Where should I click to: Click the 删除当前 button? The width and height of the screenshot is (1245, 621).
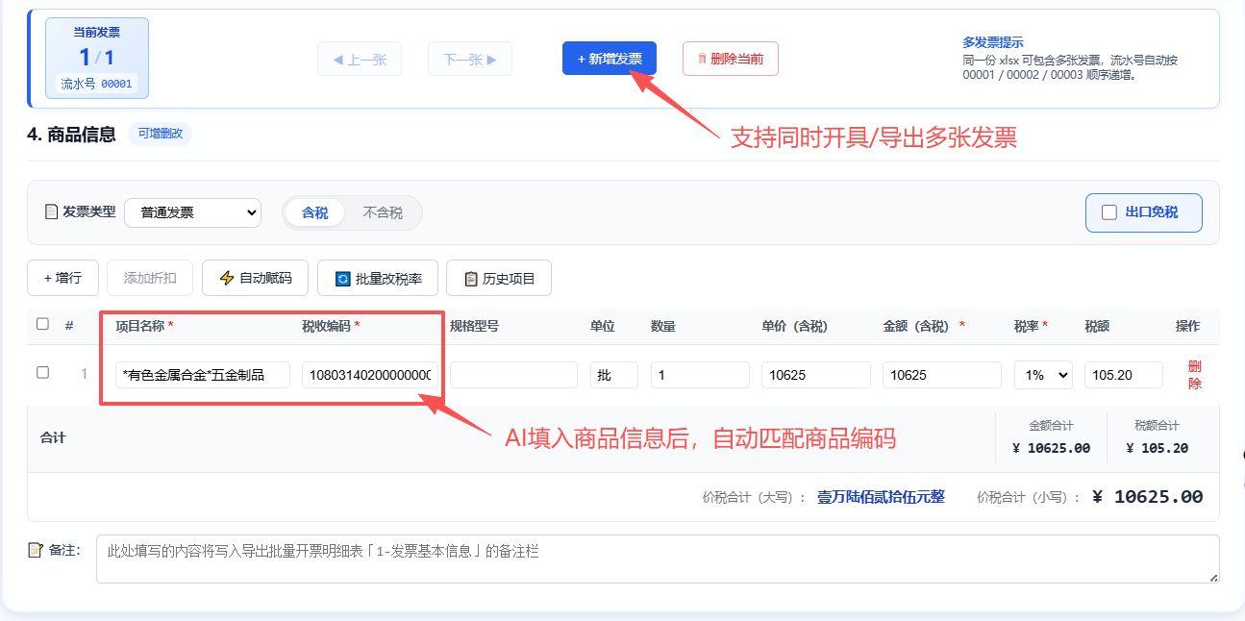tap(731, 59)
